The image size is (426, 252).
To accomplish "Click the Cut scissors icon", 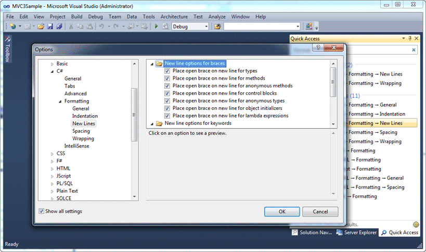I will (x=71, y=27).
